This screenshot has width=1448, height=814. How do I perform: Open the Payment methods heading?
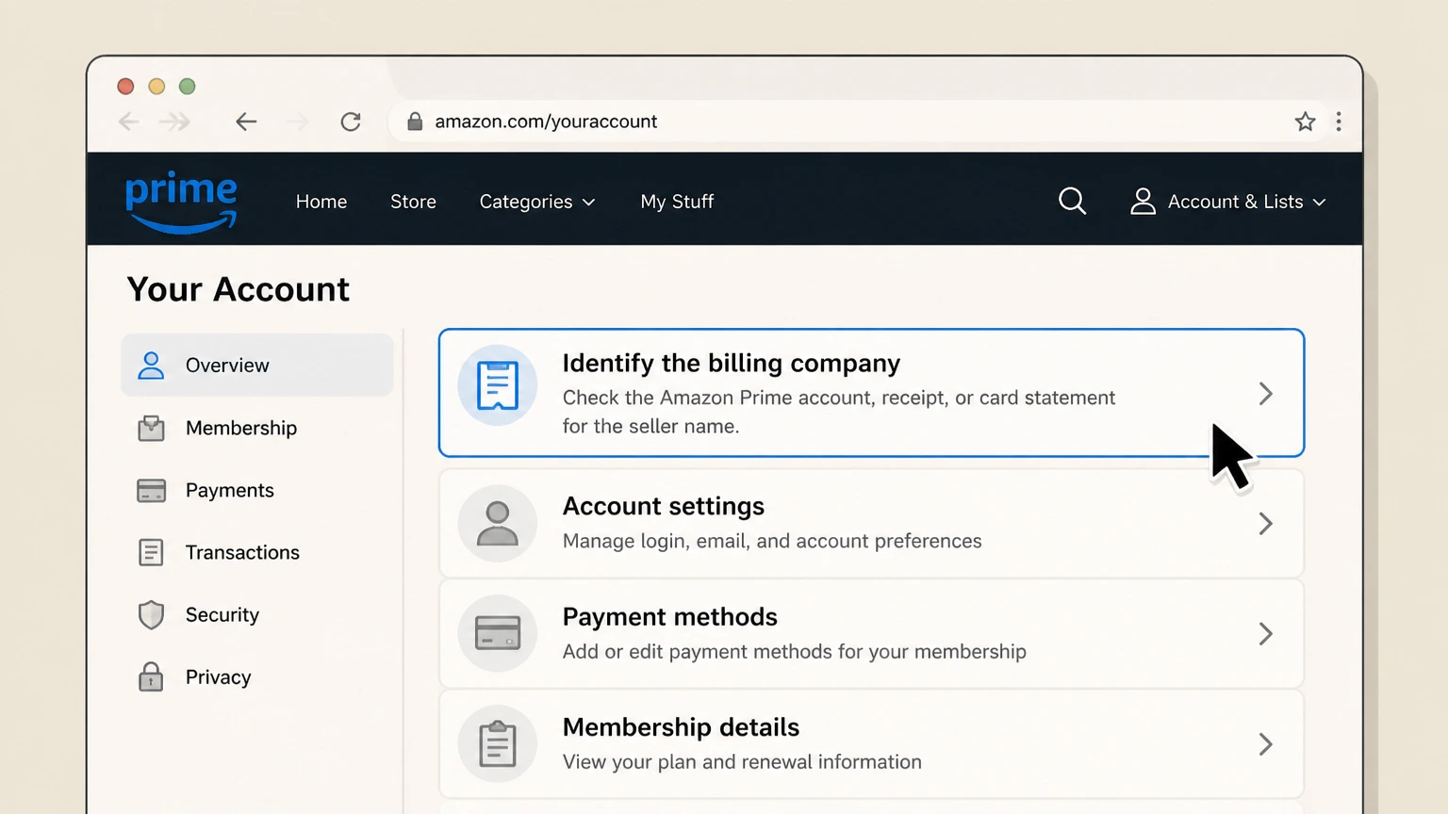click(669, 617)
